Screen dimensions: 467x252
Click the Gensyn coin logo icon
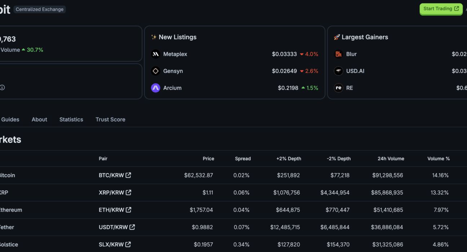coord(156,71)
